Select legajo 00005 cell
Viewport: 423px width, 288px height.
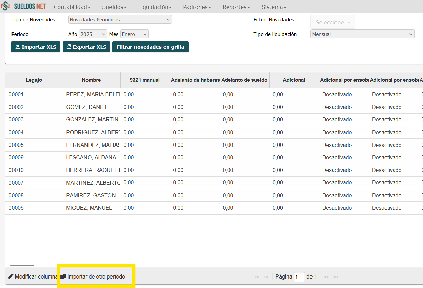coord(34,145)
